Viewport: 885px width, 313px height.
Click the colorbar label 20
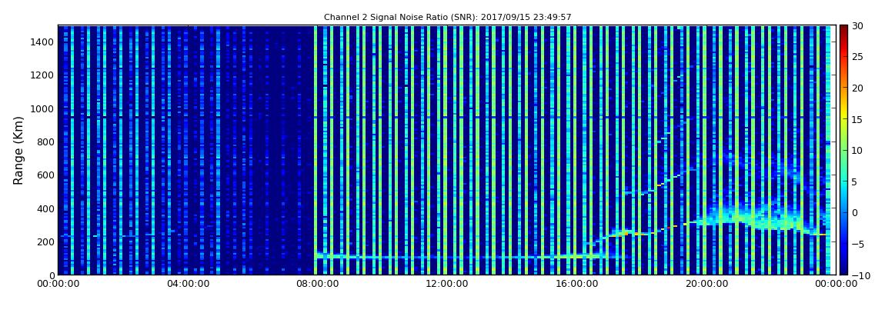pyautogui.click(x=858, y=88)
